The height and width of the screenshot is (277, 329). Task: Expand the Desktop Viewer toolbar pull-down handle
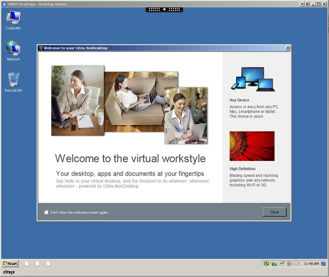[x=164, y=10]
